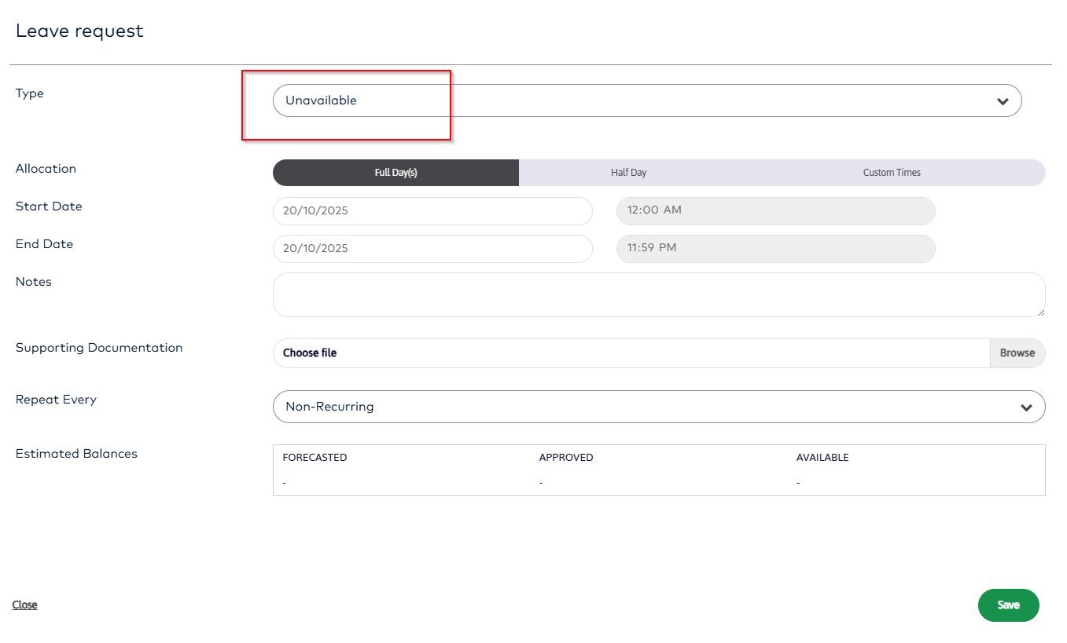Focus the Notes text area

coord(658,294)
